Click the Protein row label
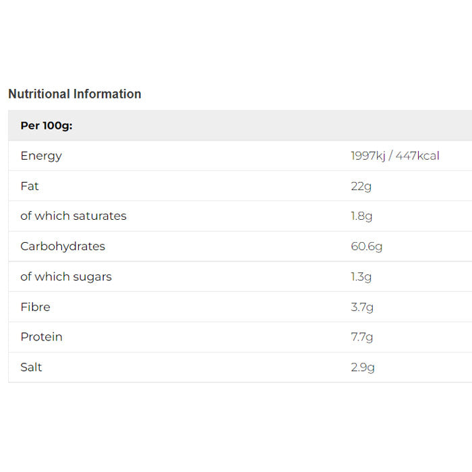The width and height of the screenshot is (472, 472). point(41,336)
